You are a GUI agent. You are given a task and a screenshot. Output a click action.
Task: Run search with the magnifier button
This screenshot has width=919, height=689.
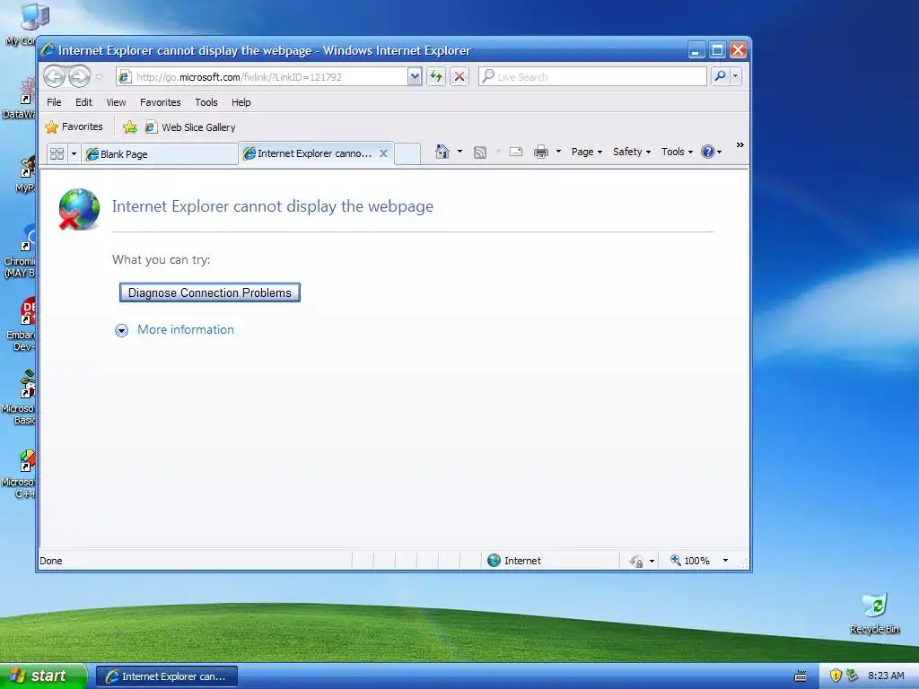(720, 76)
